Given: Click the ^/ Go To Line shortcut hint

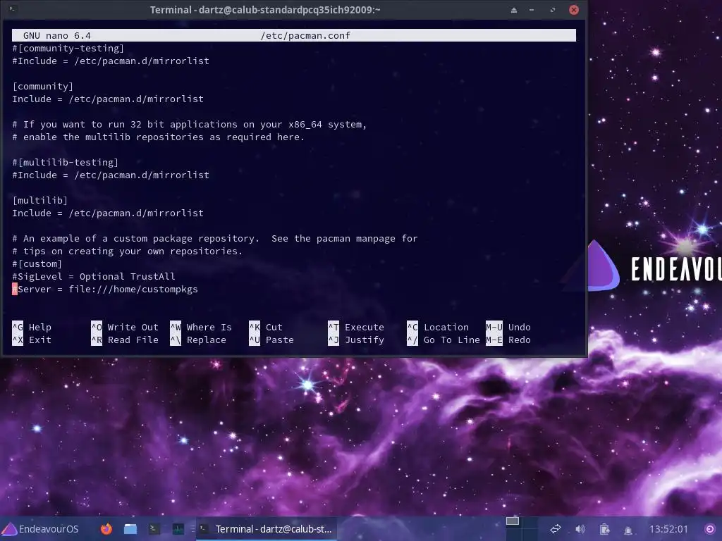Looking at the screenshot, I should 443,340.
